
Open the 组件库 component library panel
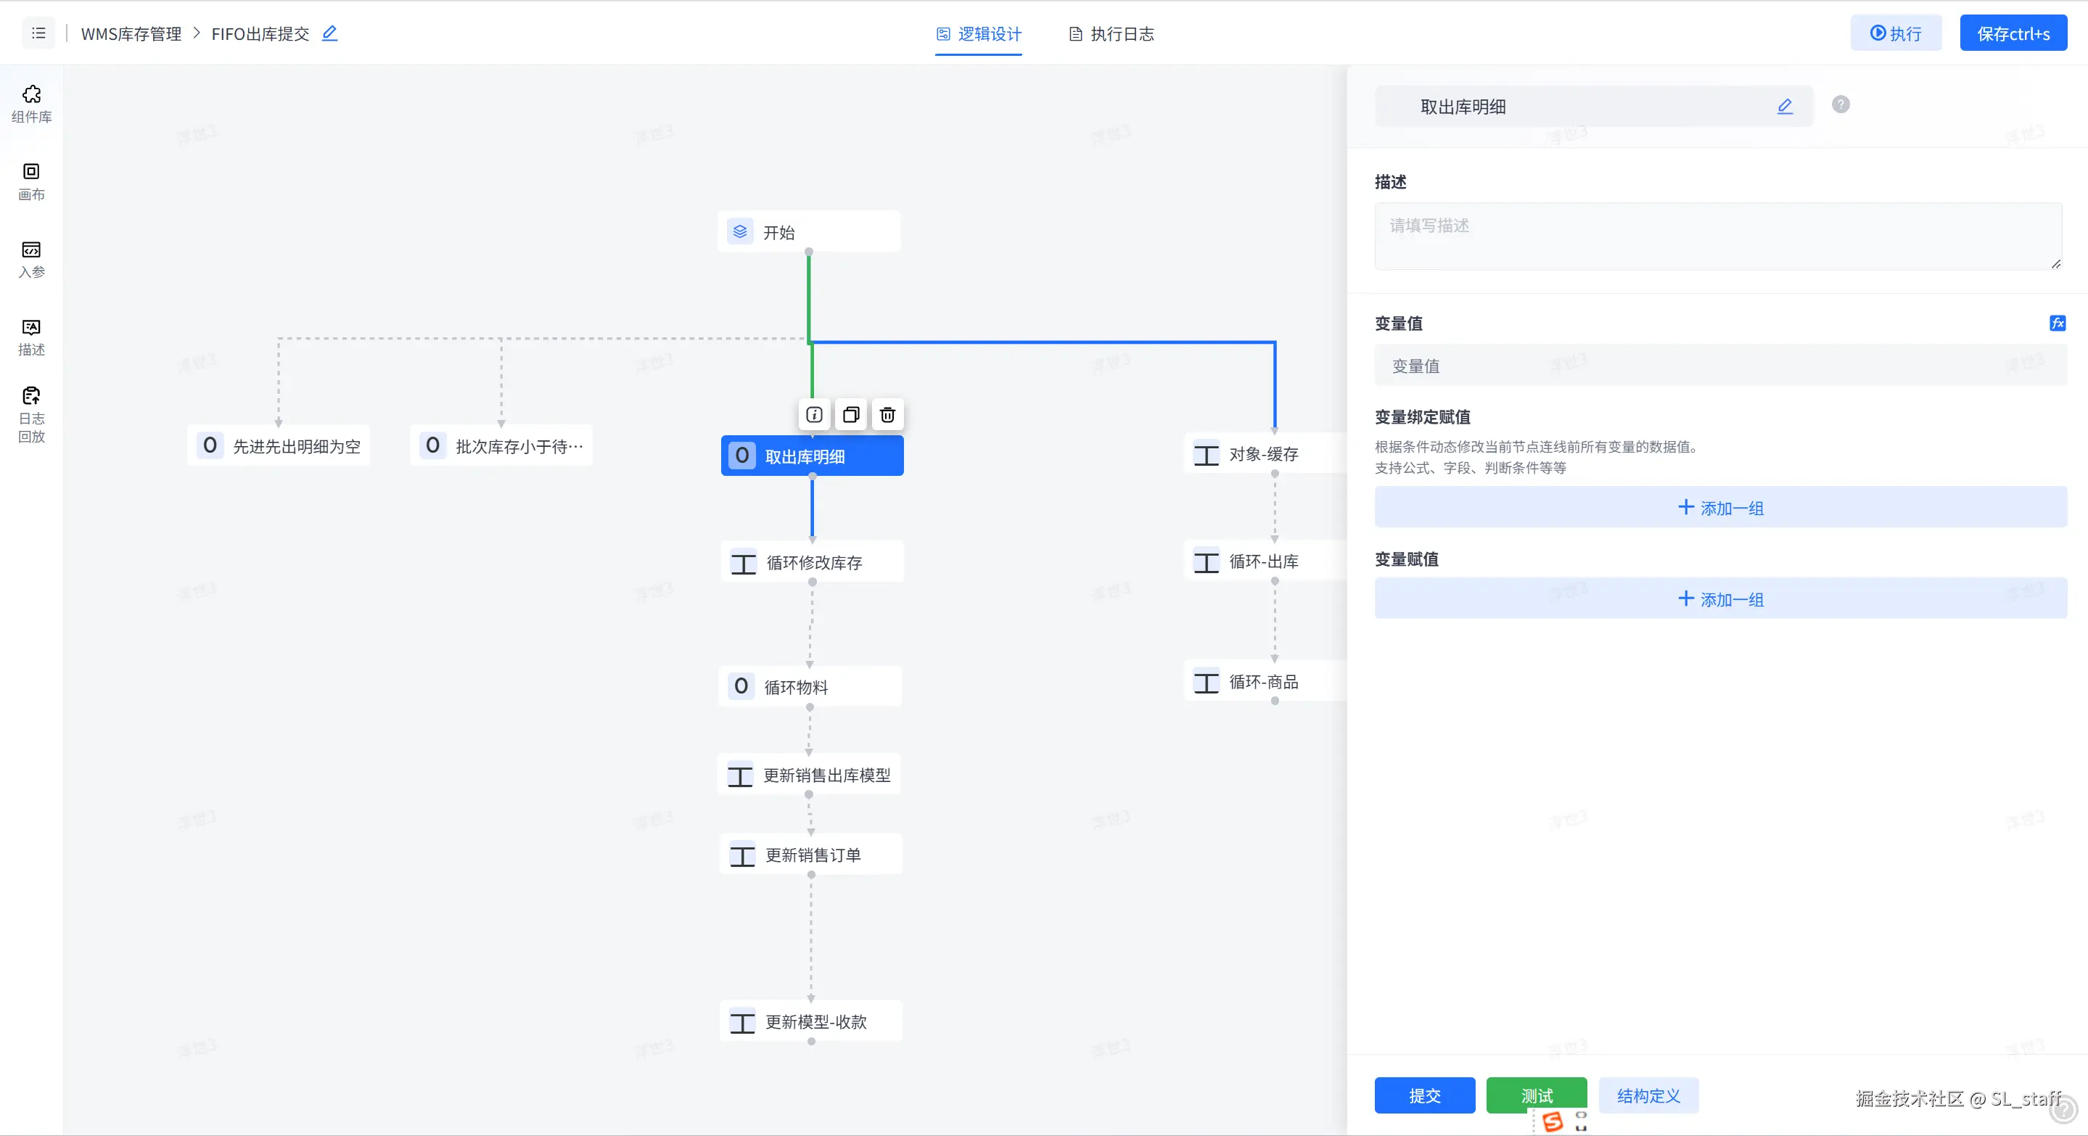pyautogui.click(x=32, y=104)
